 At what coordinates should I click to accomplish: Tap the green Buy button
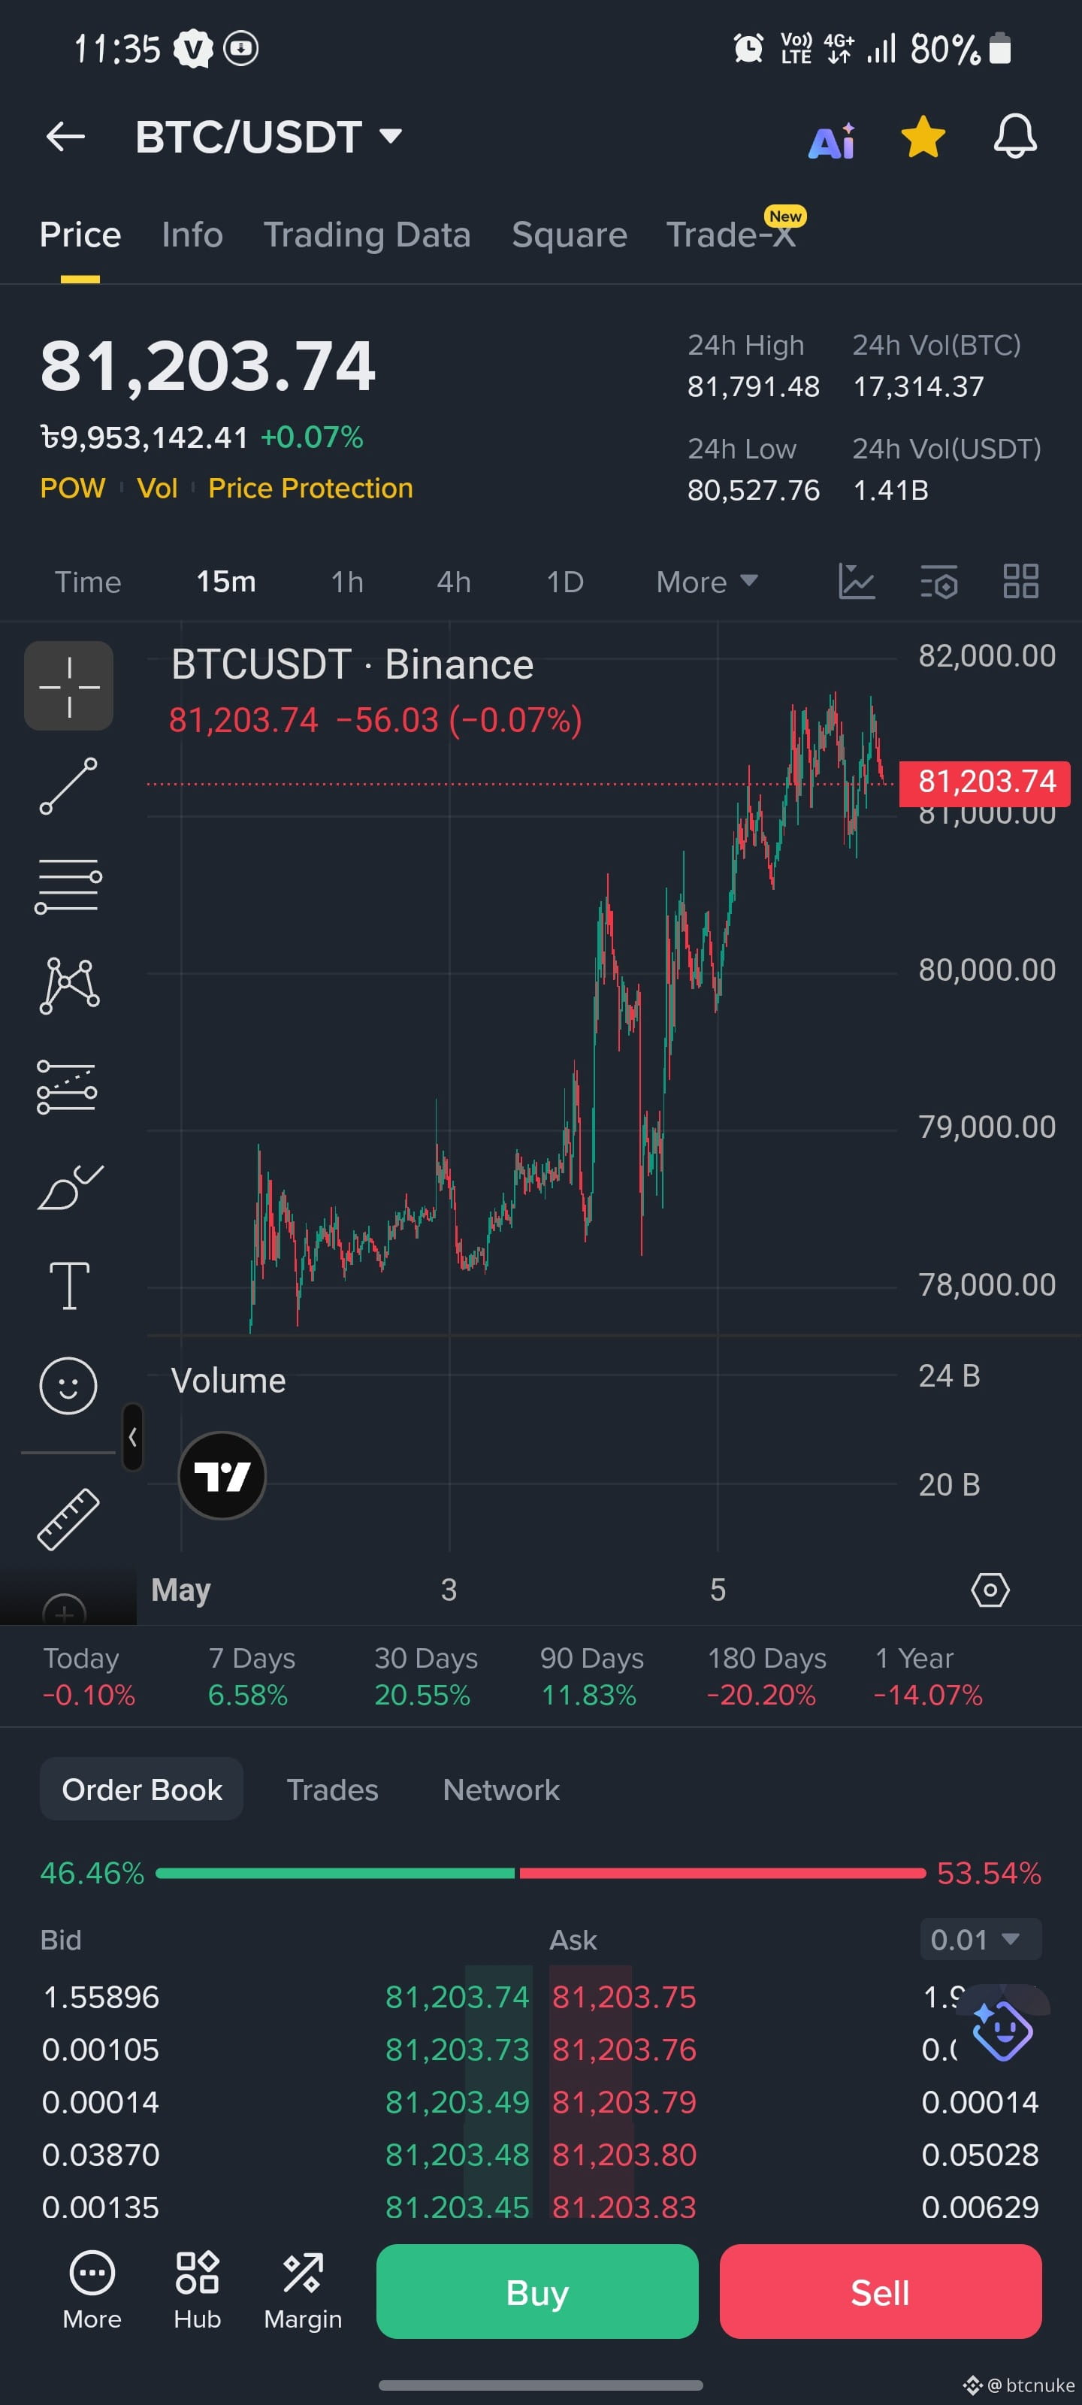pos(536,2292)
